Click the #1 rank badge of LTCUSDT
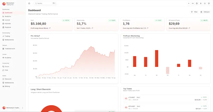The height and width of the screenshot is (112, 213). pos(126,98)
